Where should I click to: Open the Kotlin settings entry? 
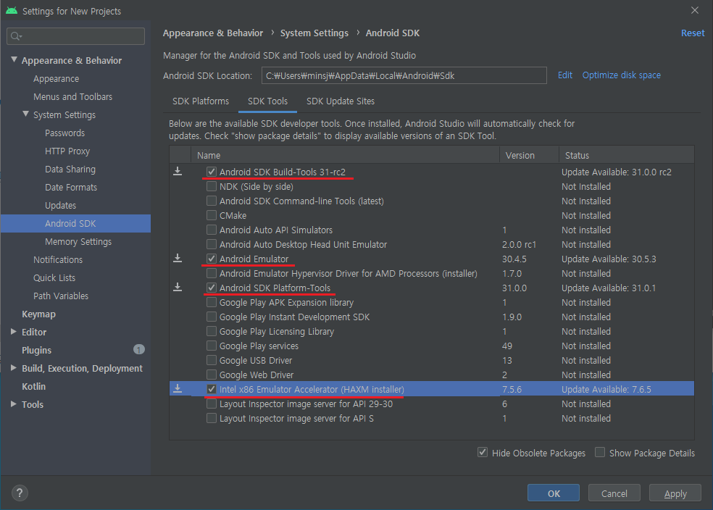click(x=33, y=386)
